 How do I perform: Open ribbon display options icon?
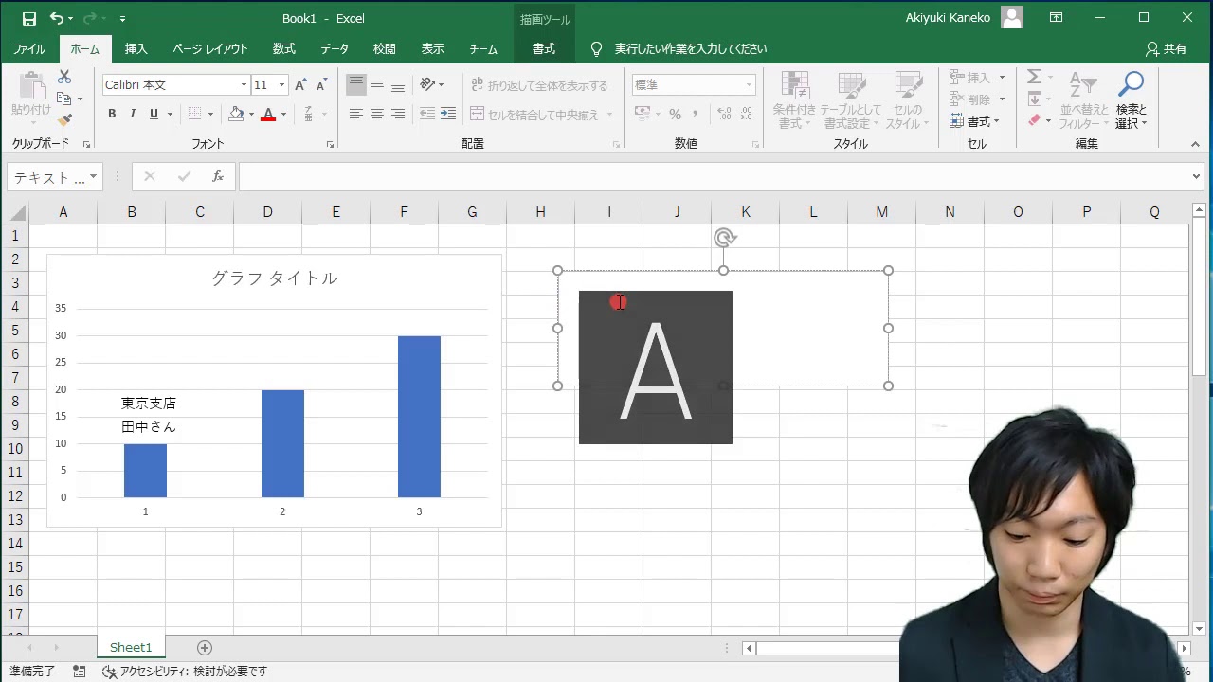pyautogui.click(x=1057, y=18)
